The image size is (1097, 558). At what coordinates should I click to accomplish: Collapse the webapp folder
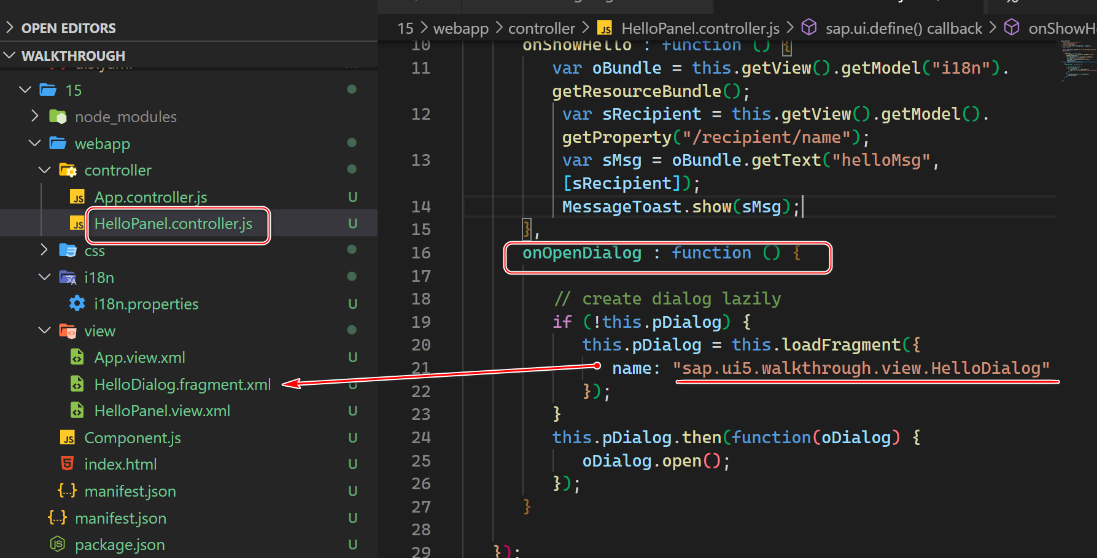click(x=34, y=143)
